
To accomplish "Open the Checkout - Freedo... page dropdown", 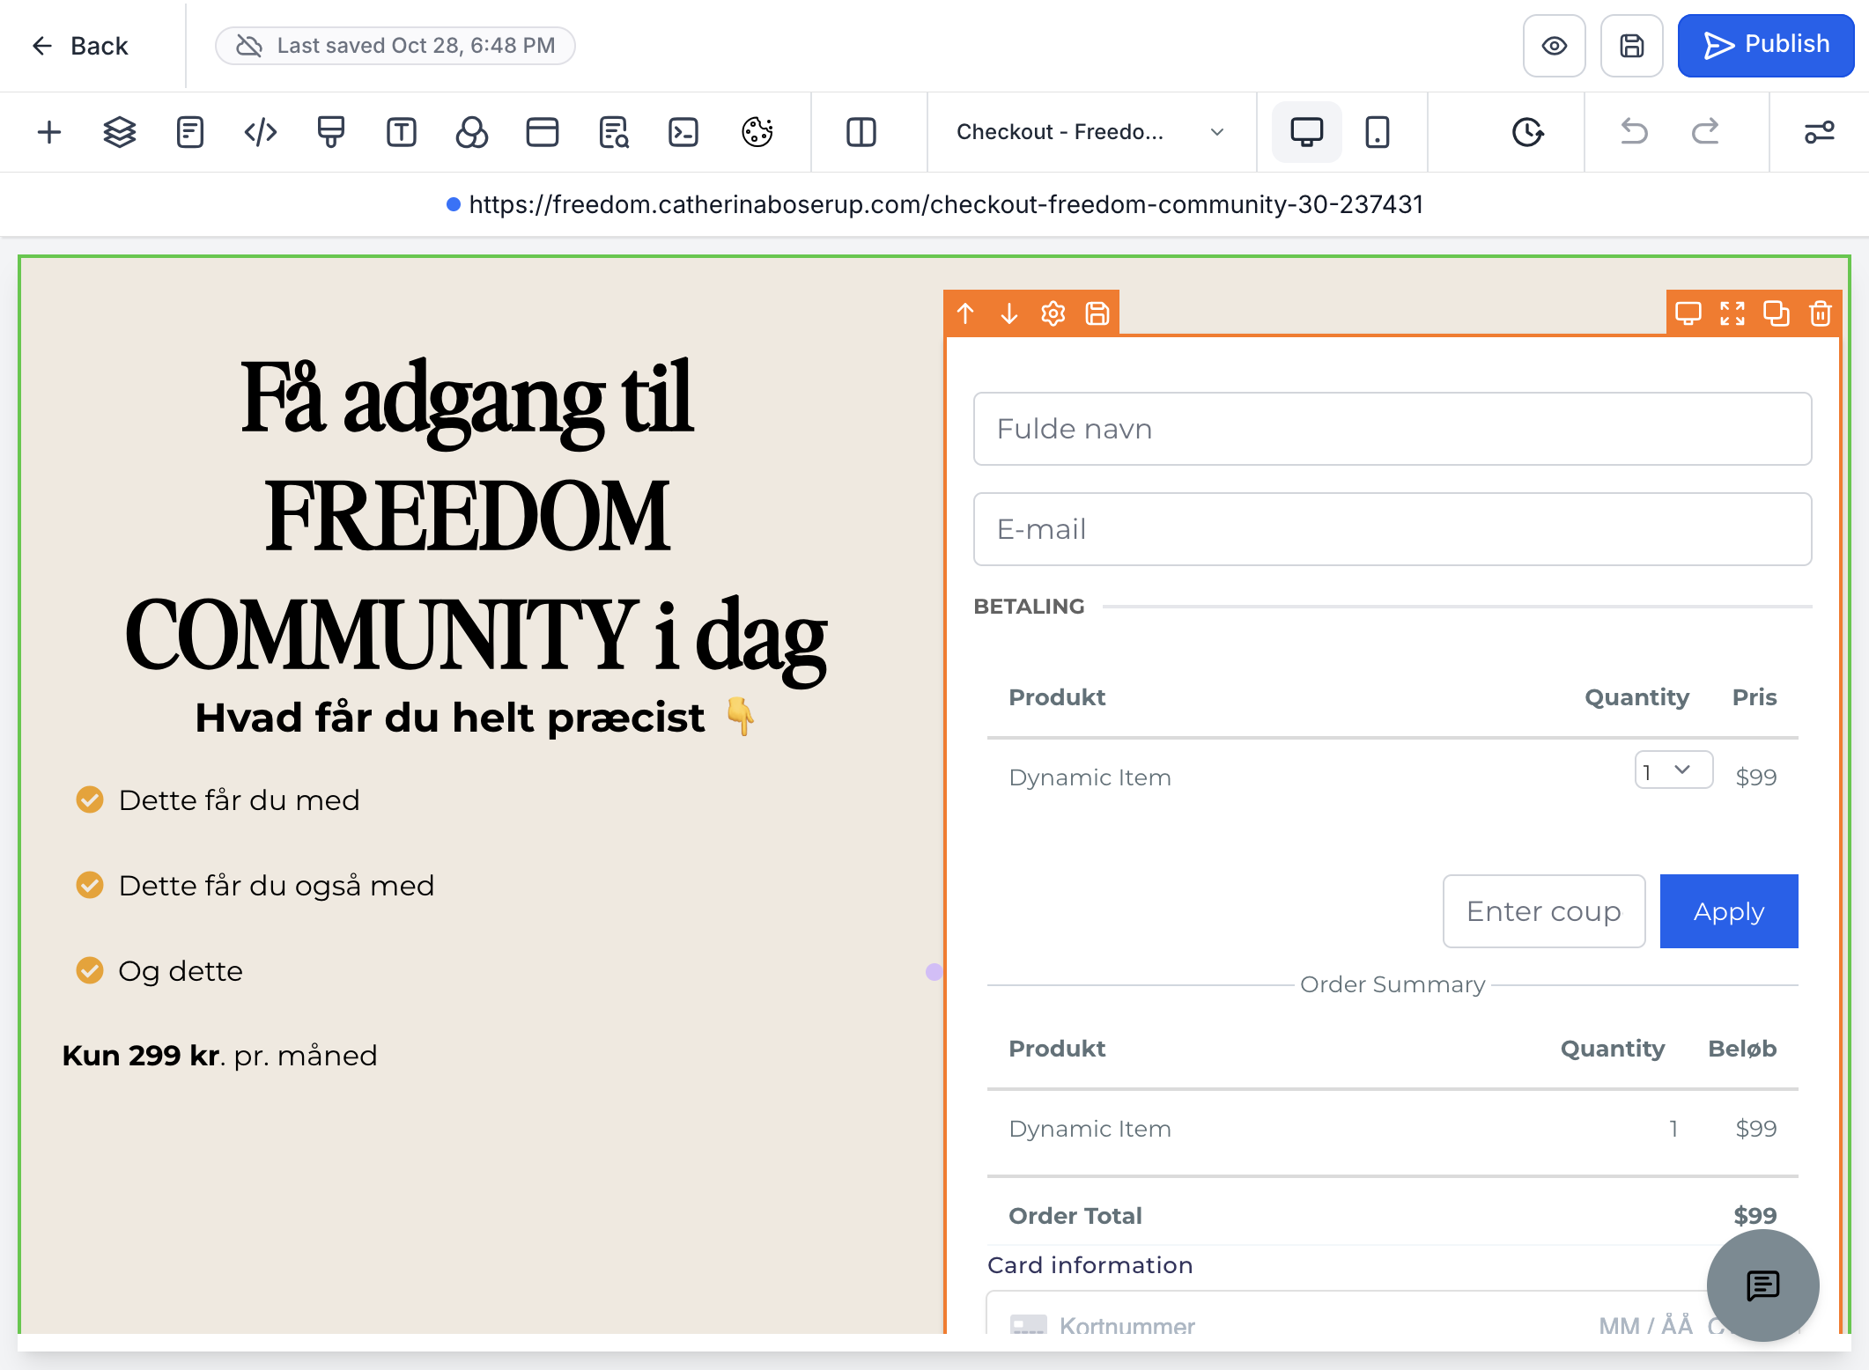I will point(1090,132).
